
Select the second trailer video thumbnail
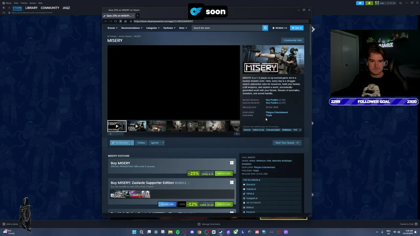pos(136,126)
